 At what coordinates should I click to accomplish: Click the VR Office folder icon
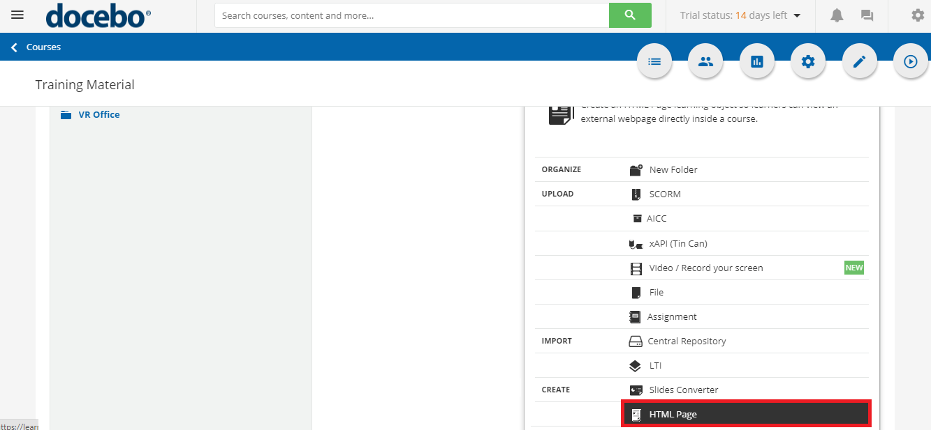[66, 115]
